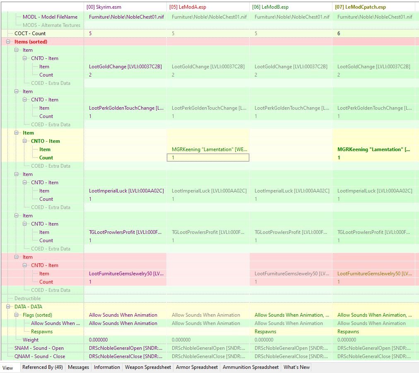The height and width of the screenshot is (373, 419).
Task: Select Respawns value in LeModB.esp column
Action: point(291,332)
